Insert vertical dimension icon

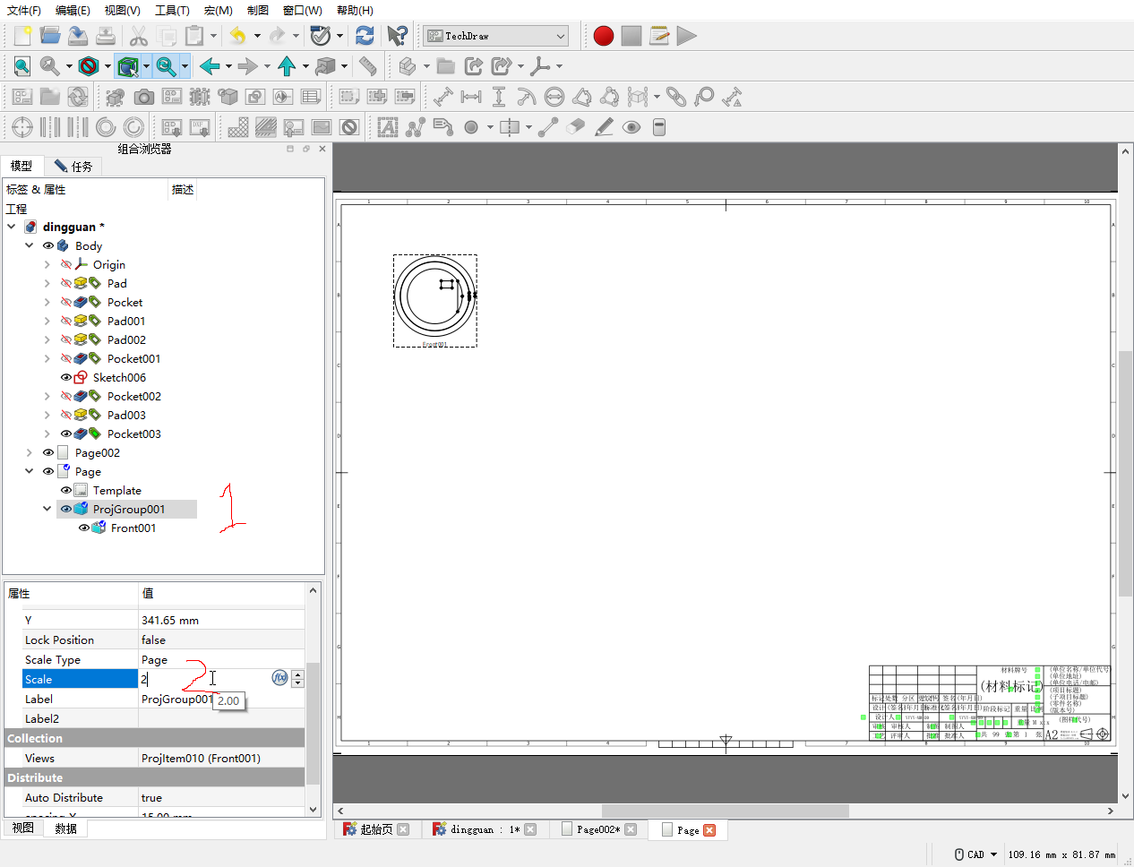[499, 97]
